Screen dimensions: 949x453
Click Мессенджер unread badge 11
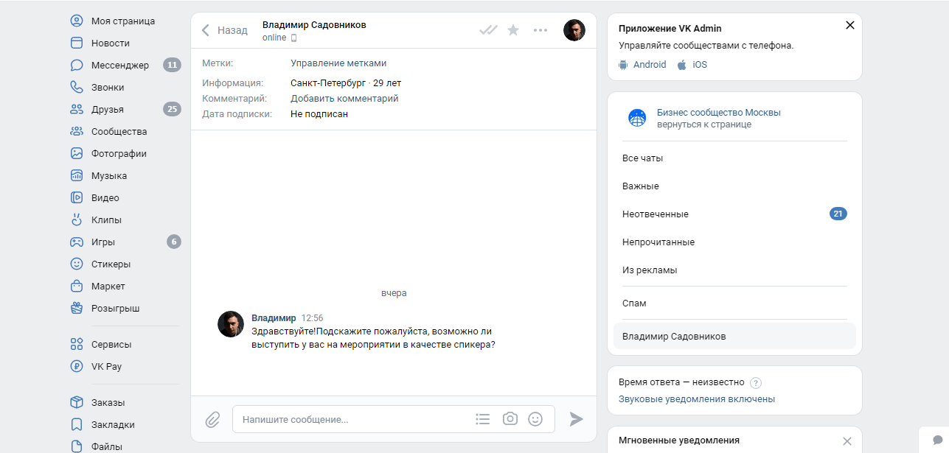tap(172, 65)
